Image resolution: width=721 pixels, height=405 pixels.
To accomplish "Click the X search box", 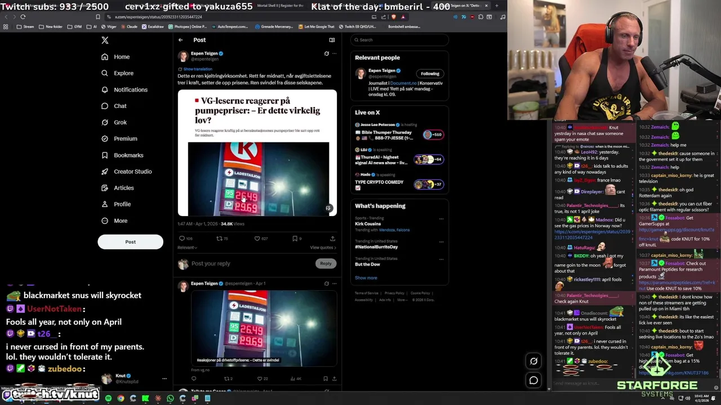I will [399, 40].
